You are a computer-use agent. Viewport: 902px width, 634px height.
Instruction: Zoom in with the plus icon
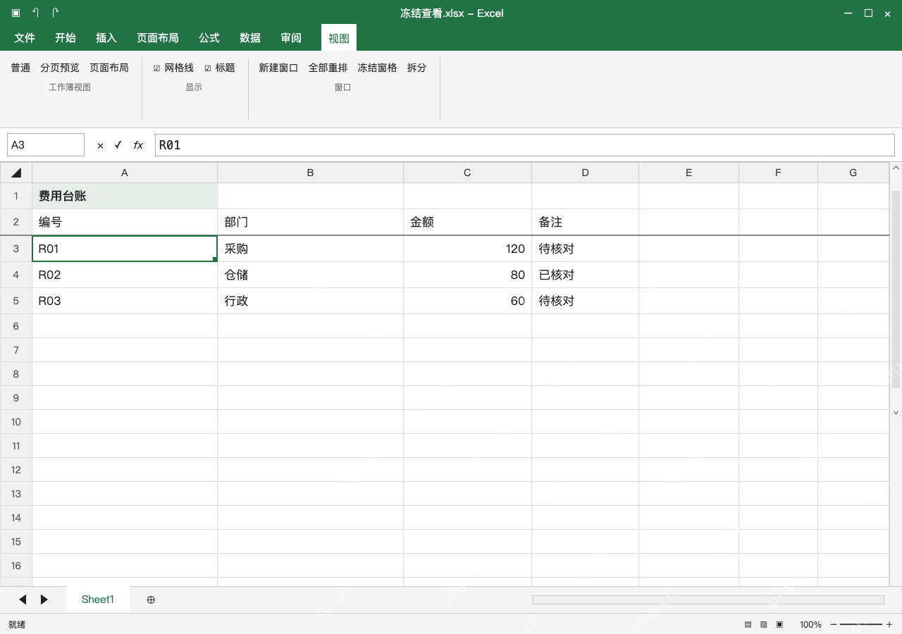tap(889, 624)
